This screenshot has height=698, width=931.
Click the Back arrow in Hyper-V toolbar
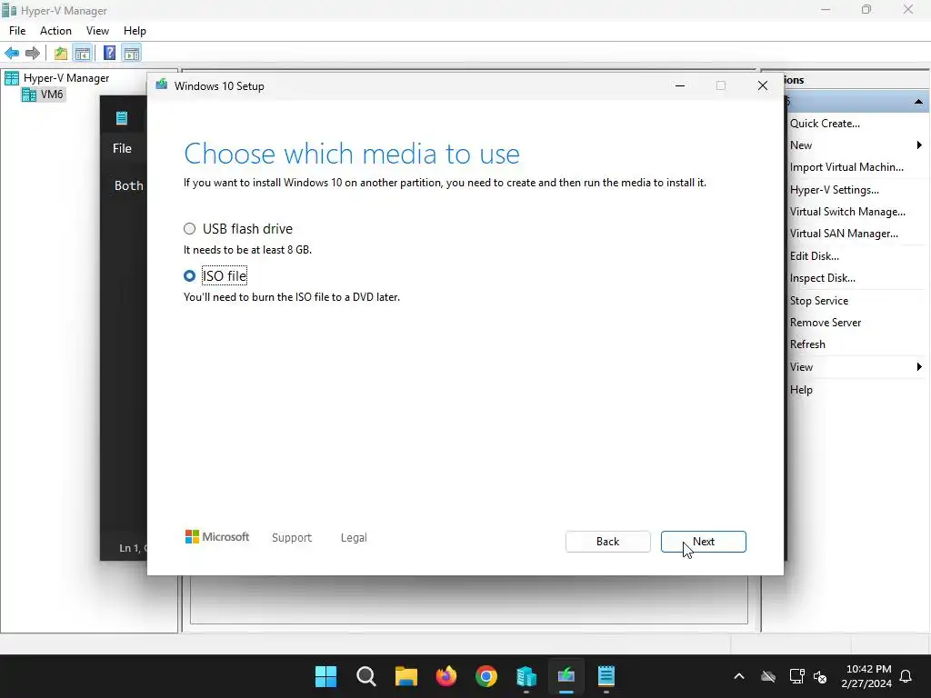[x=12, y=54]
